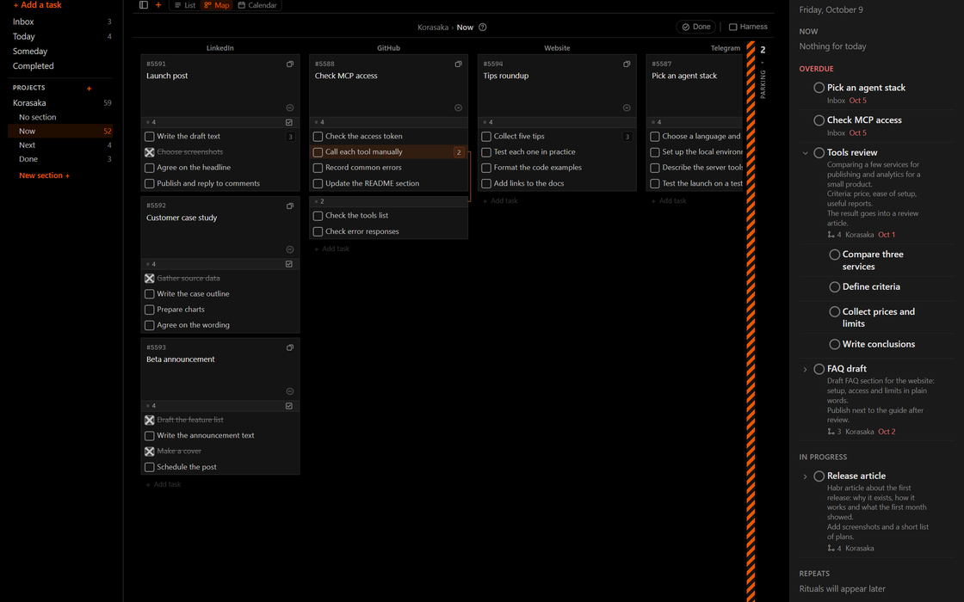
Task: Click the subtask count icon under FAQ draft
Action: pyautogui.click(x=831, y=432)
